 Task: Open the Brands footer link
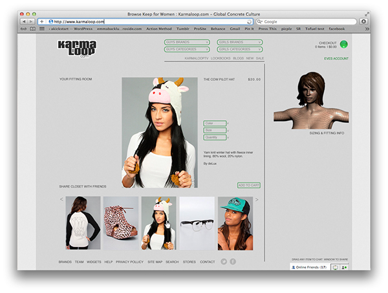65,262
